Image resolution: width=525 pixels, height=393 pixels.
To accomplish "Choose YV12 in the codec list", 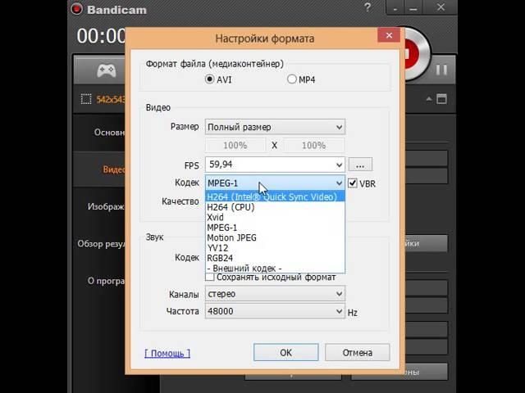I will pyautogui.click(x=275, y=248).
